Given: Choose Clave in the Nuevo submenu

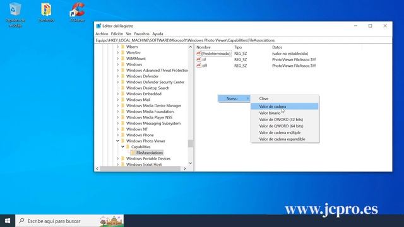Looking at the screenshot, I should [x=285, y=98].
